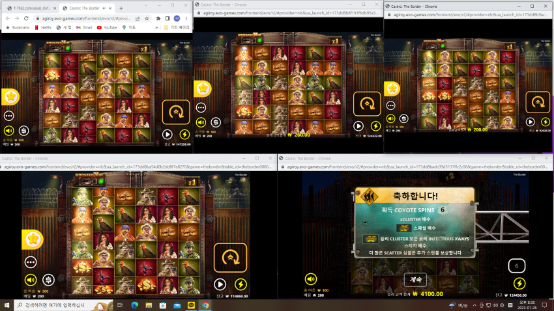Expand Chrome tab search chevron
Screen dimensions: 554x311
[146, 5]
